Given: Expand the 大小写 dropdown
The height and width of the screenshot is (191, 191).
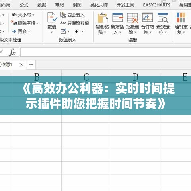Looking at the screenshot, I should (x=33, y=15).
